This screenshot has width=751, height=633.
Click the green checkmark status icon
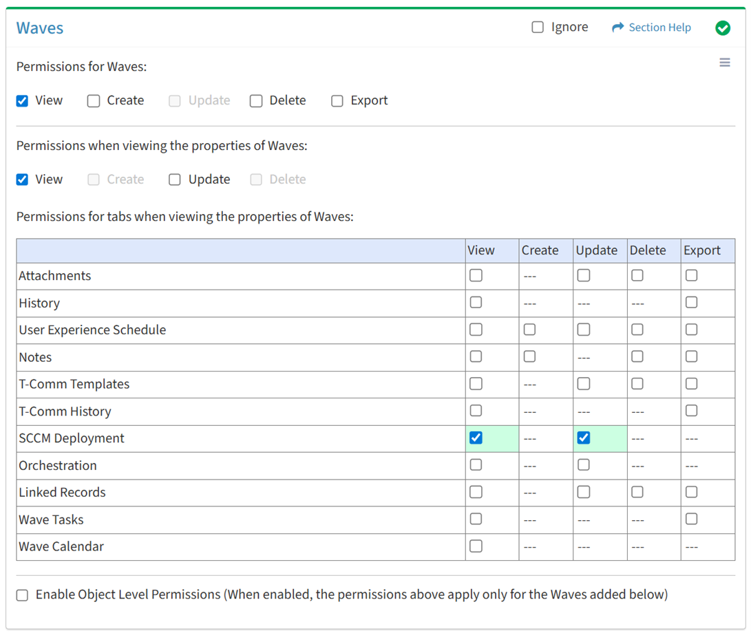[722, 28]
